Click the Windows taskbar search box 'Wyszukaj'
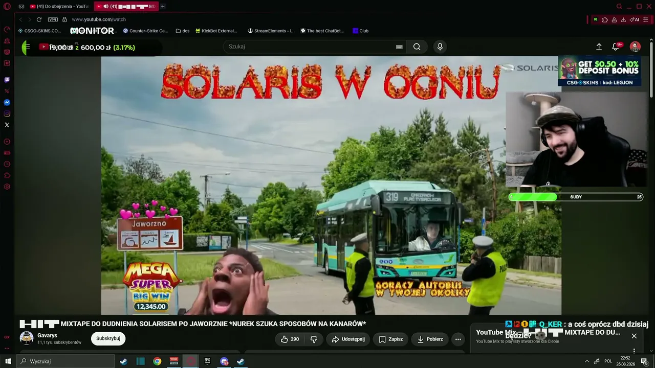 click(x=65, y=361)
